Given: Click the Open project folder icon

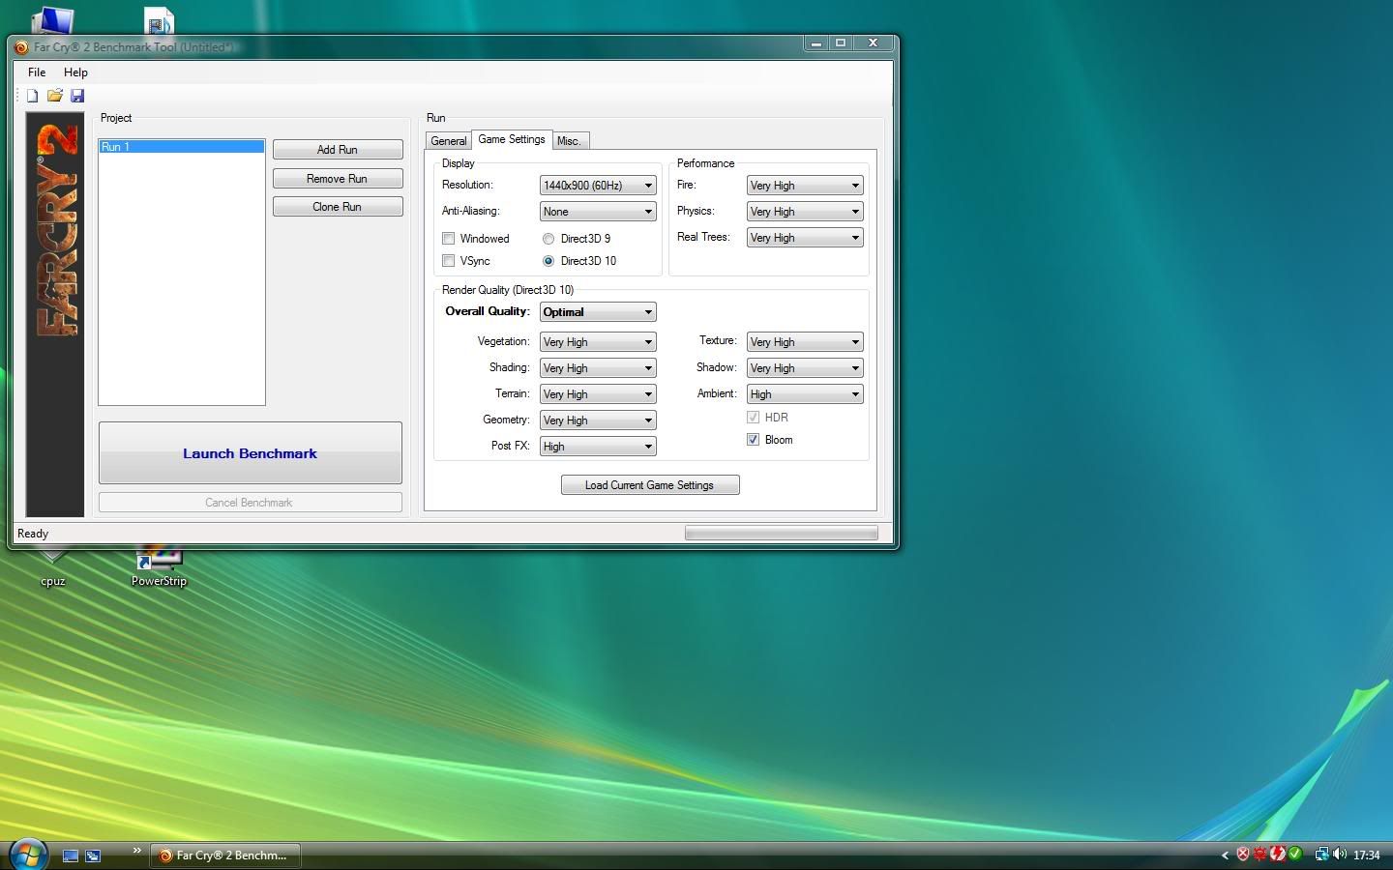Looking at the screenshot, I should [54, 96].
